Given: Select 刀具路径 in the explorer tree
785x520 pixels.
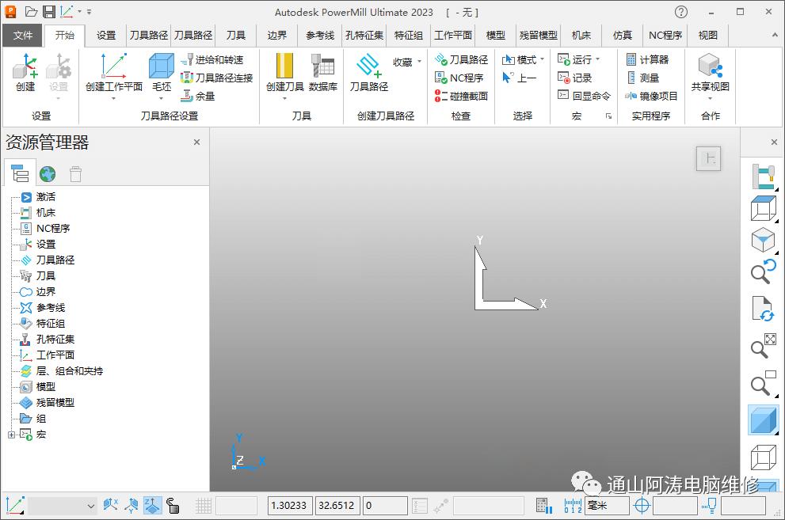Looking at the screenshot, I should click(55, 260).
